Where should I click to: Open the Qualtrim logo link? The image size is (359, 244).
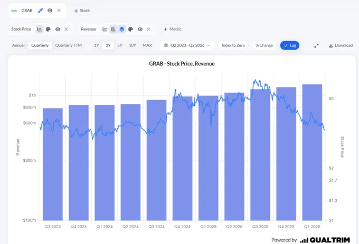[325, 240]
